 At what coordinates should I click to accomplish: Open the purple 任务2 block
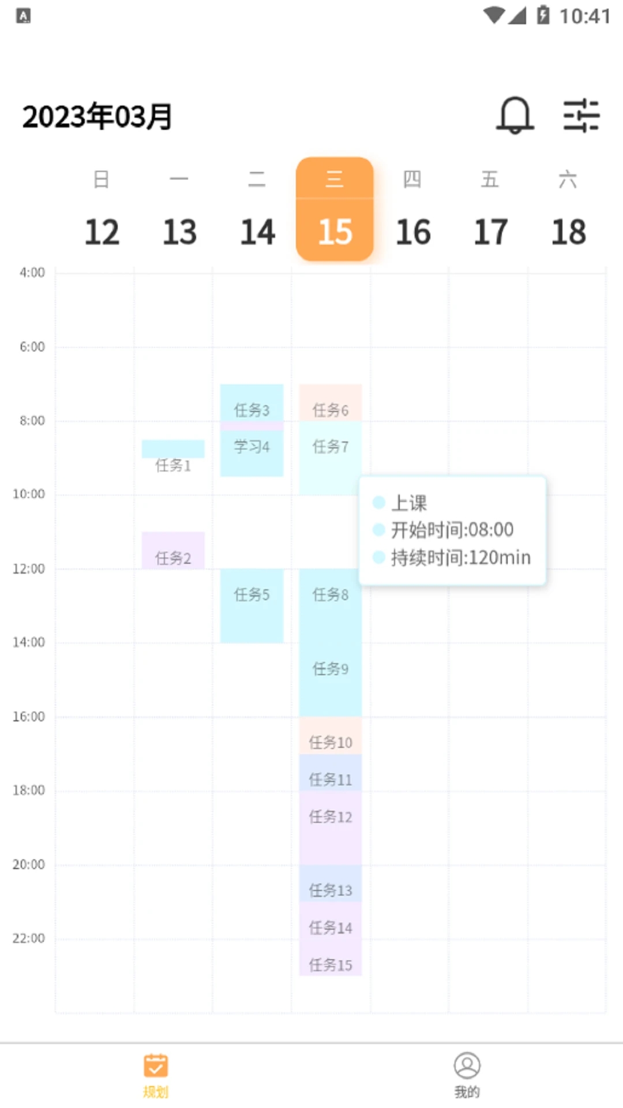click(173, 550)
